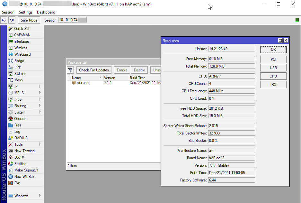The width and height of the screenshot is (301, 203).
Task: Click the Enable button in Package List
Action: (122, 70)
